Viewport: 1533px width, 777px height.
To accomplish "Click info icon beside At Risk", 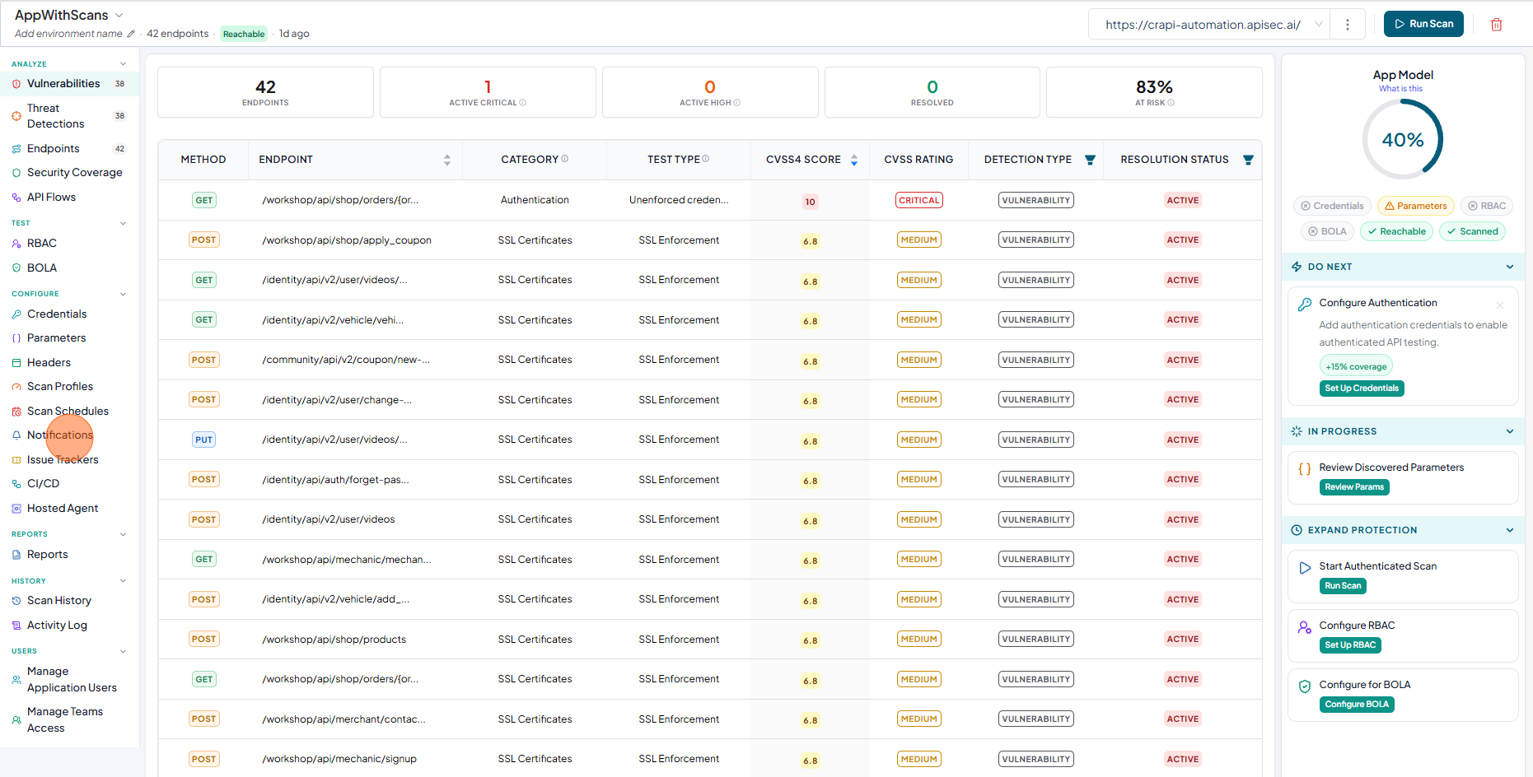I will pos(1171,103).
